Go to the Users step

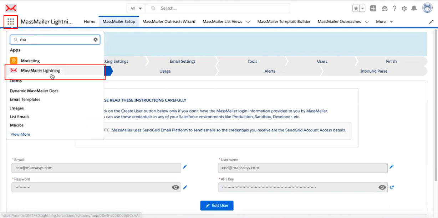pos(322,61)
